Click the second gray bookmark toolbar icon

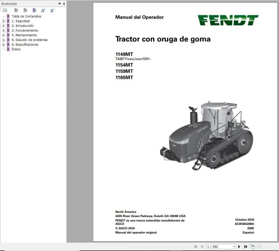[x=25, y=11]
